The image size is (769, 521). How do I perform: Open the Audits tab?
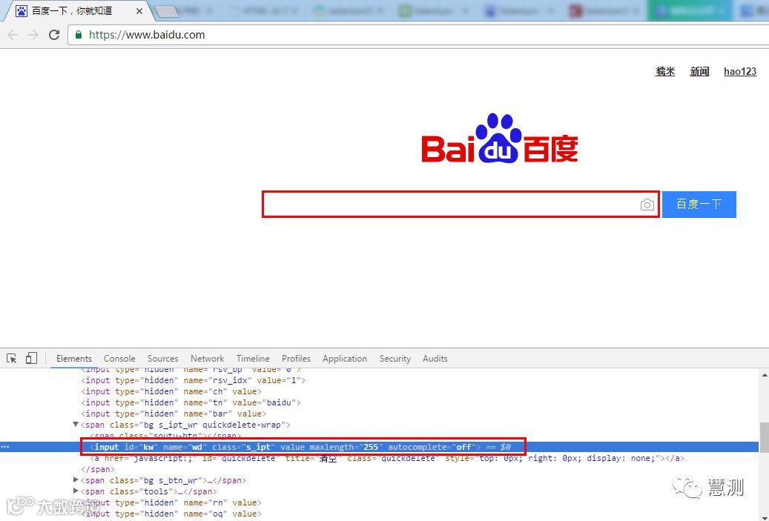coord(435,358)
